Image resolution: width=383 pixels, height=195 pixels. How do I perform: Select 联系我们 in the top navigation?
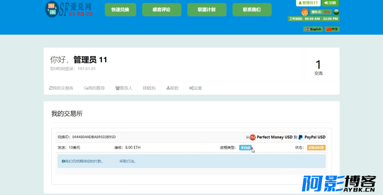point(252,10)
